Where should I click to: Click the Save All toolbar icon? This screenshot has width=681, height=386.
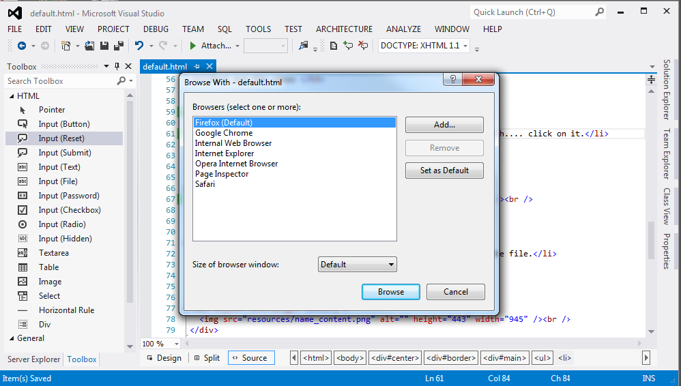118,46
